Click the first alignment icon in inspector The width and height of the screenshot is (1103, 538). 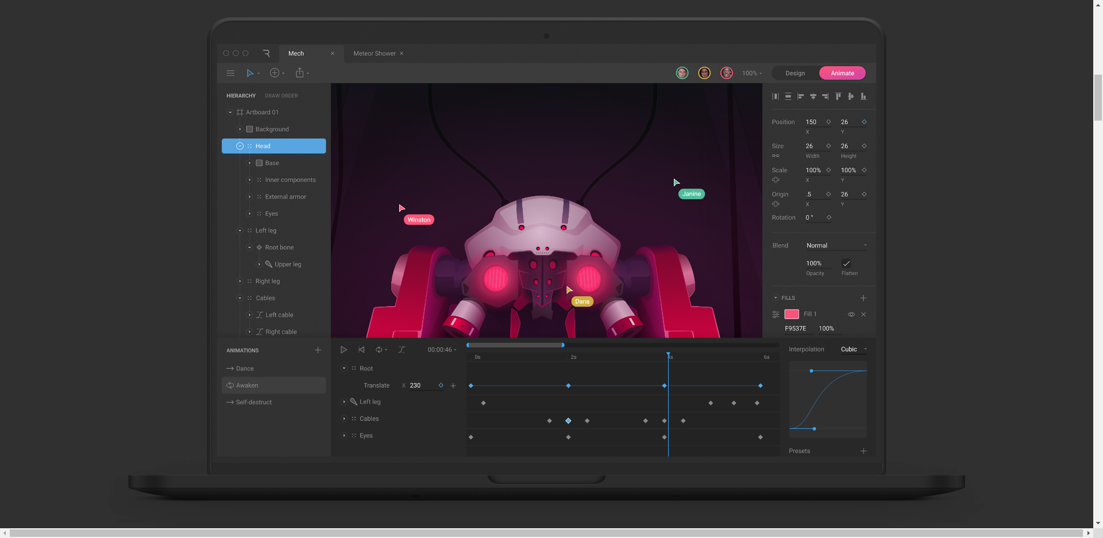pyautogui.click(x=776, y=96)
